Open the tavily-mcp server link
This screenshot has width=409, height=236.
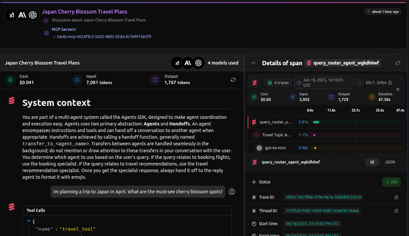pyautogui.click(x=104, y=37)
